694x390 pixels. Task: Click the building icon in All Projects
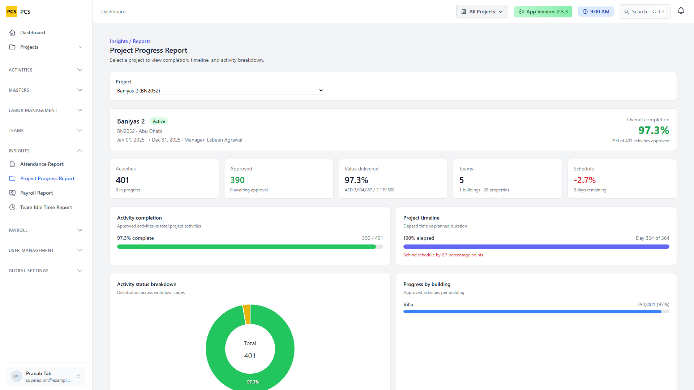(464, 12)
